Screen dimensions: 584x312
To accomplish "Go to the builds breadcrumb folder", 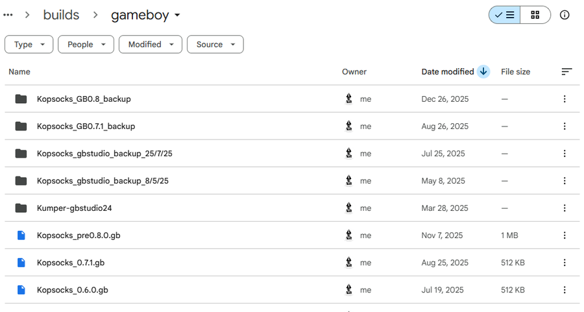I will point(61,15).
